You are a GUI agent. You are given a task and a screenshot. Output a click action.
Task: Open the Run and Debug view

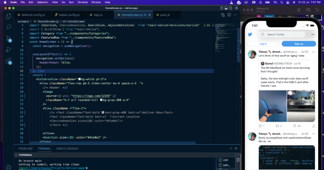click(x=9, y=50)
